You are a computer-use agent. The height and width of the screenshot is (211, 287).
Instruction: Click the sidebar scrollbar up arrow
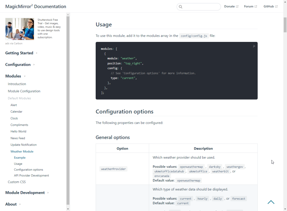point(68,15)
